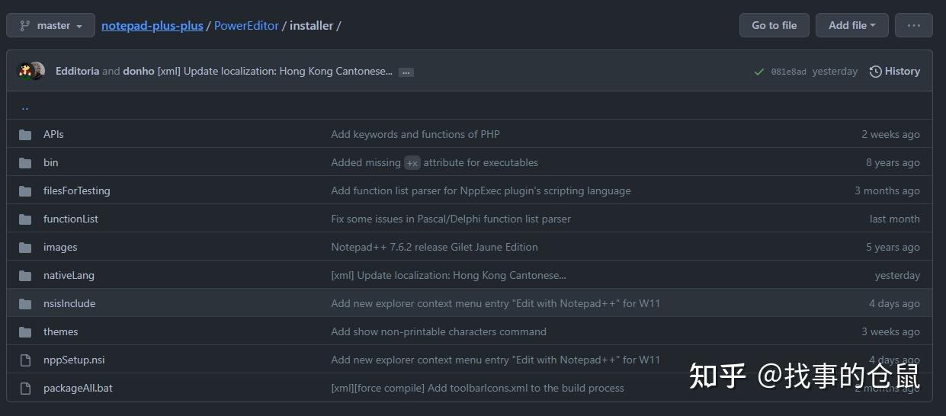Click the file icon for packageAll.bat
Screen dimensions: 946x416
(25, 389)
